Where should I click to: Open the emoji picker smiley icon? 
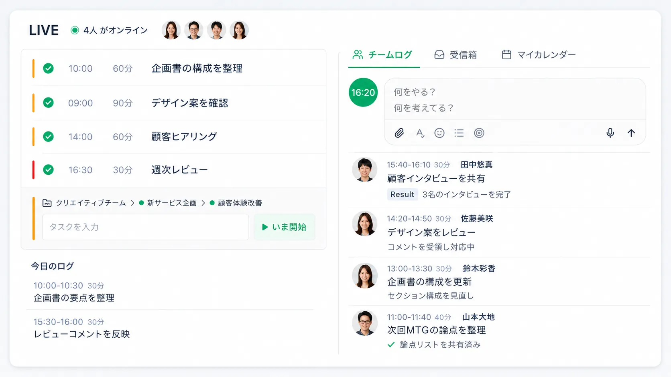pyautogui.click(x=439, y=133)
